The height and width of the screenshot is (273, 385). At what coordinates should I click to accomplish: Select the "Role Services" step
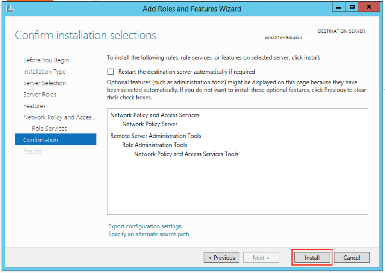coord(49,129)
